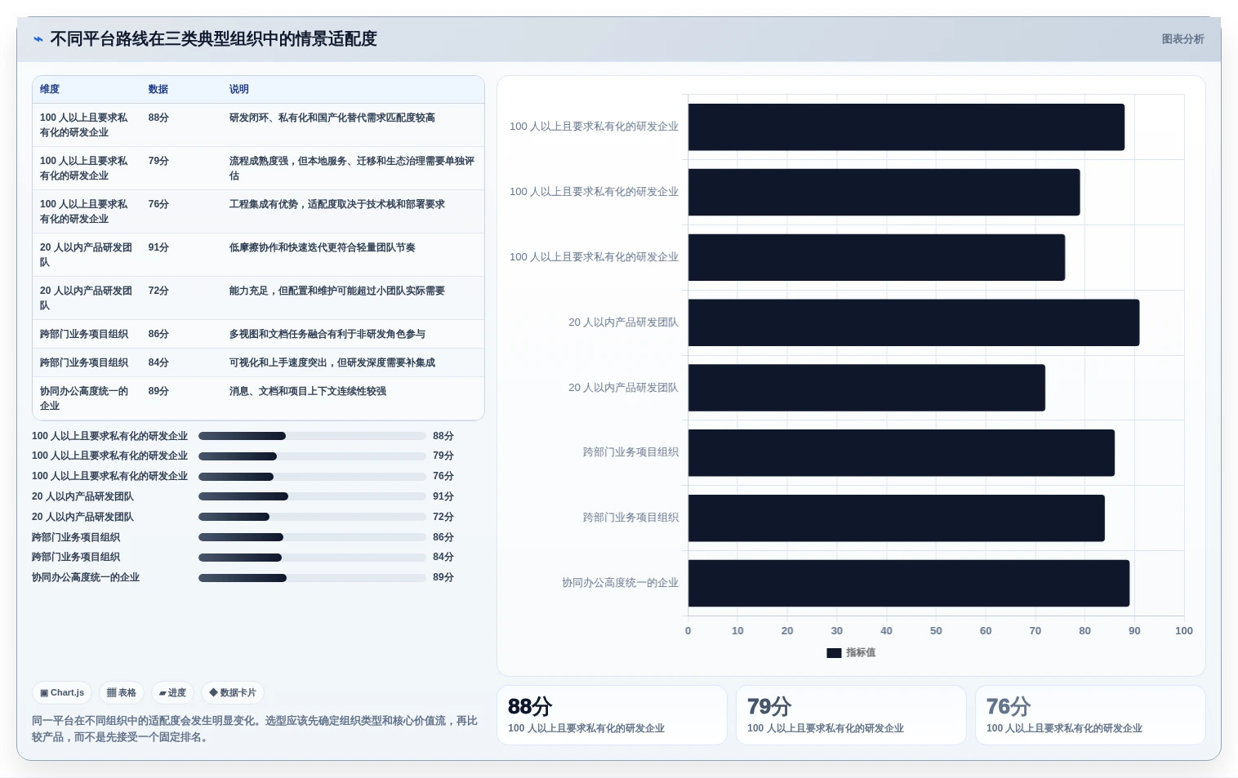Viewport: 1238px width, 778px height.
Task: Select the 进度 chip
Action: tap(172, 692)
